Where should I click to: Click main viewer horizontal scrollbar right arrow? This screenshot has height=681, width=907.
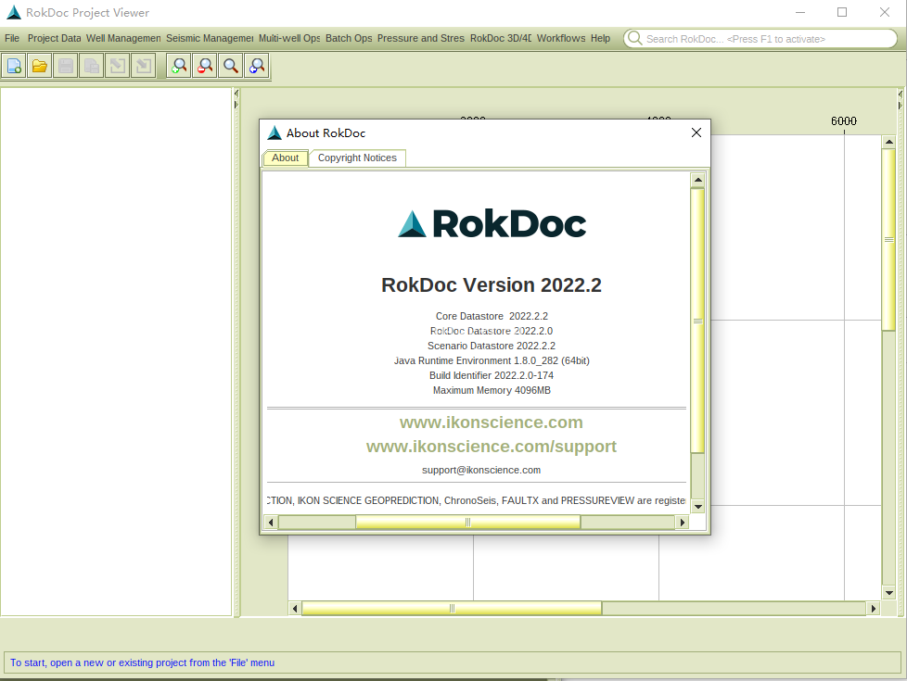click(x=874, y=608)
